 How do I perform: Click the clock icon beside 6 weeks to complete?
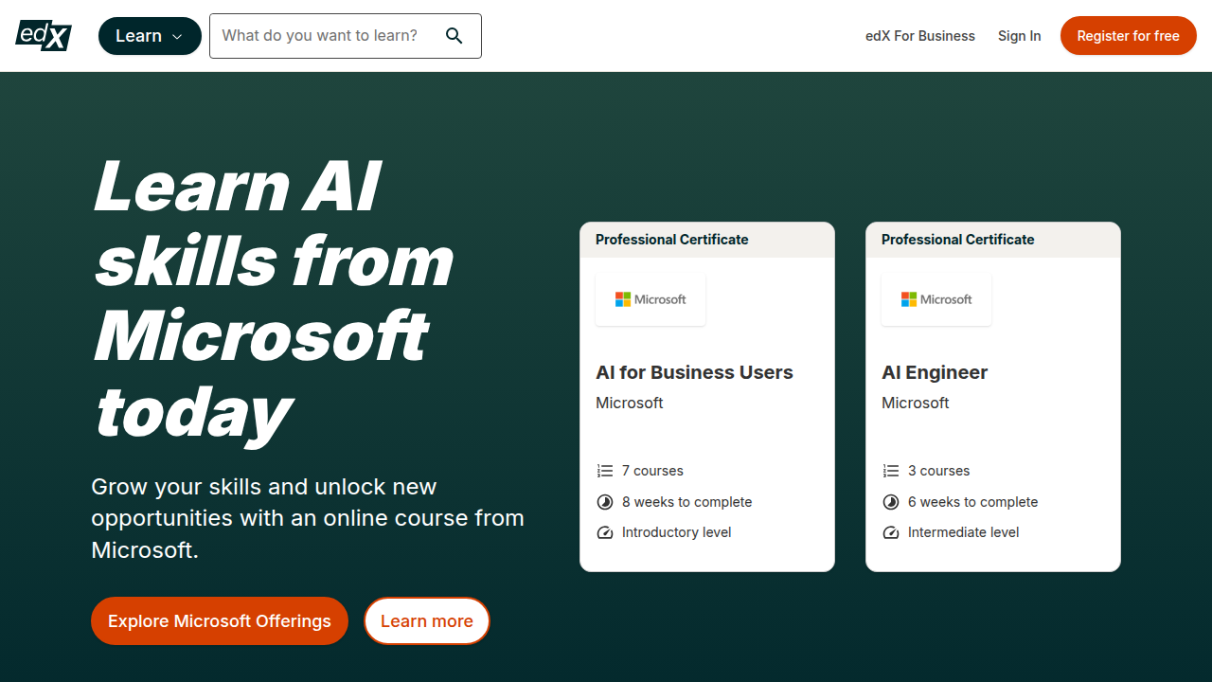(891, 502)
